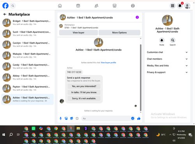Expand Chat members section
Image resolution: width=195 pixels, height=144 pixels.
[167, 59]
